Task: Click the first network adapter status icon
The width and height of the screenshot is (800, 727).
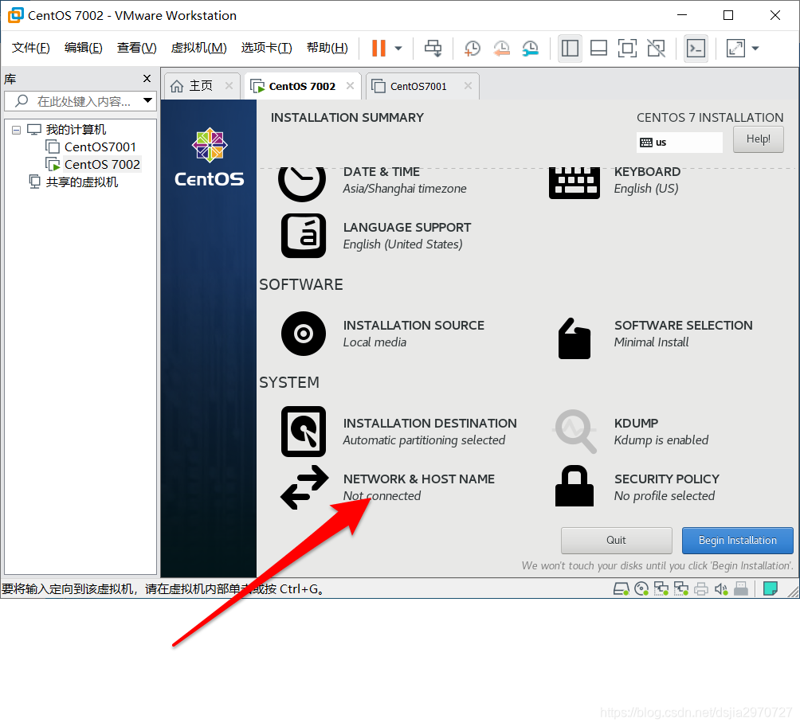Action: click(661, 589)
